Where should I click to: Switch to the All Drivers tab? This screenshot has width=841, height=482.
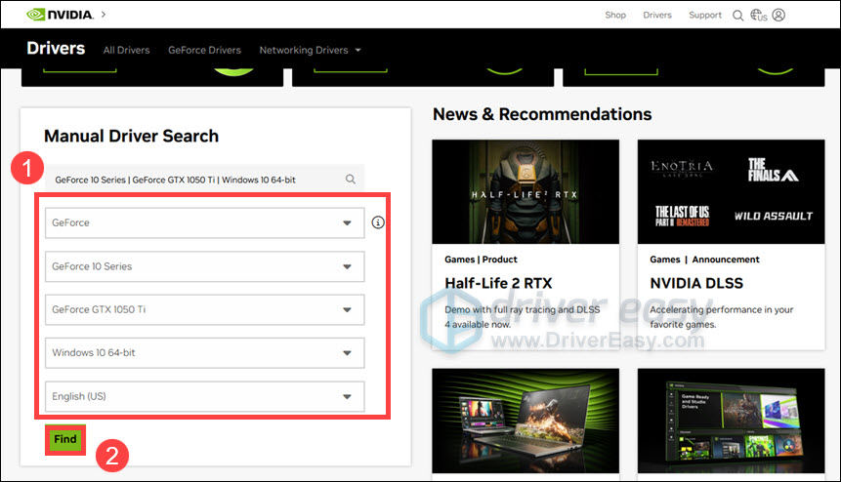tap(126, 50)
